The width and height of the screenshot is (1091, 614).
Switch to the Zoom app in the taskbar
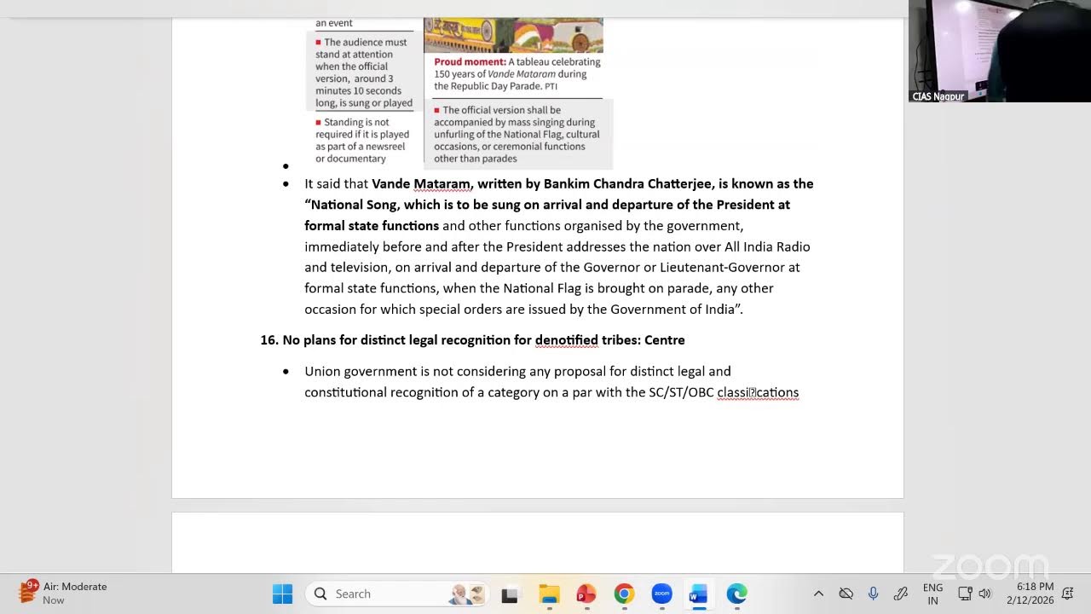[661, 594]
